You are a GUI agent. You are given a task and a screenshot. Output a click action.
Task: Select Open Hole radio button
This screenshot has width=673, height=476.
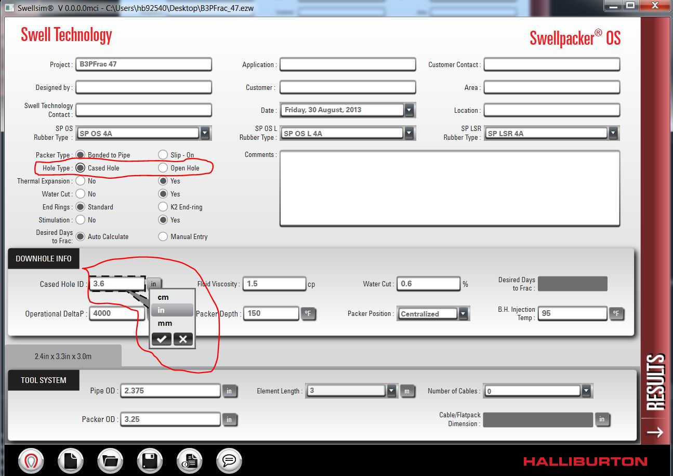click(163, 168)
